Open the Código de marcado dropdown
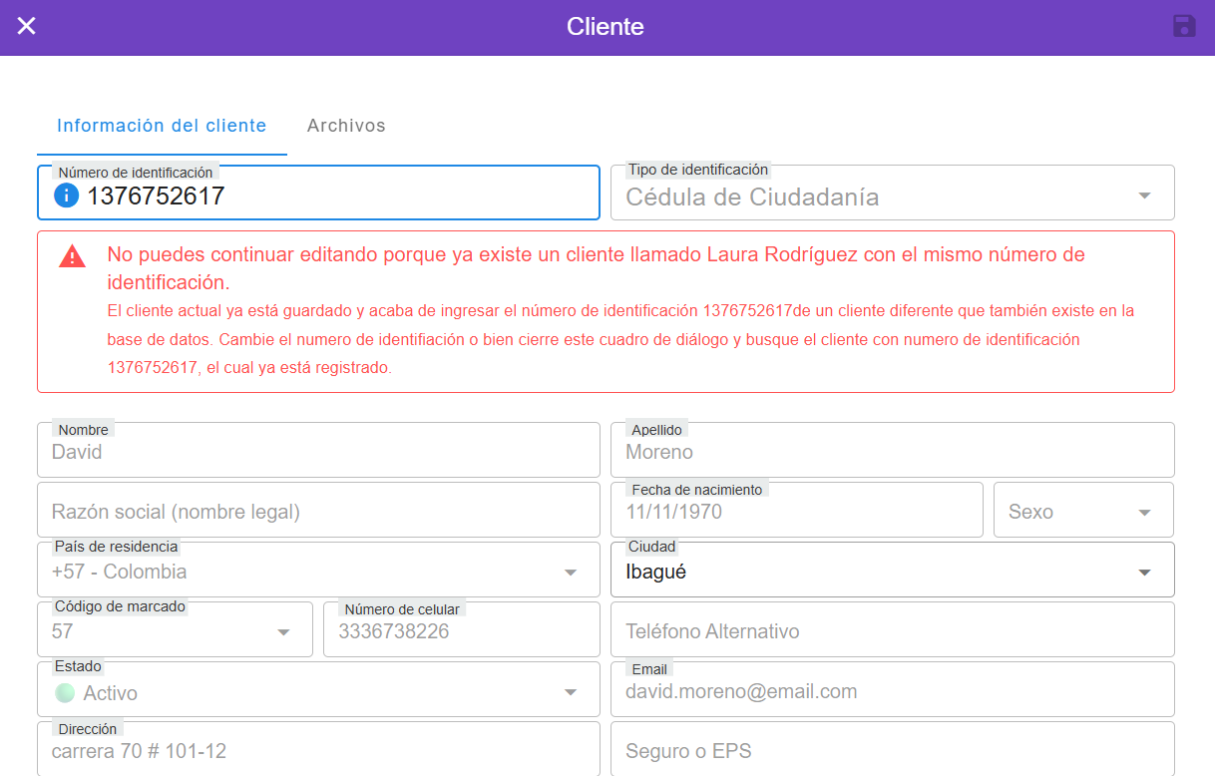 283,632
